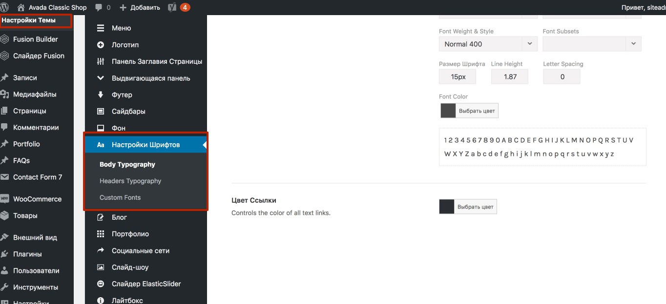Click the plus icon next to Добавить

pos(123,8)
